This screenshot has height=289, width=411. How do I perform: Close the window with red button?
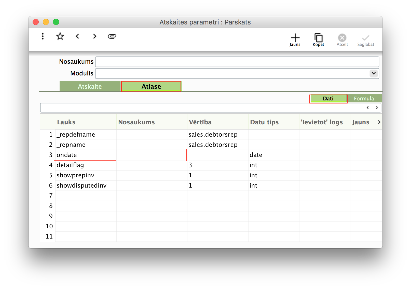pyautogui.click(x=36, y=22)
